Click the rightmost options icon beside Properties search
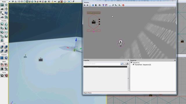Viewport: 186px width, 104px height. pos(127,64)
